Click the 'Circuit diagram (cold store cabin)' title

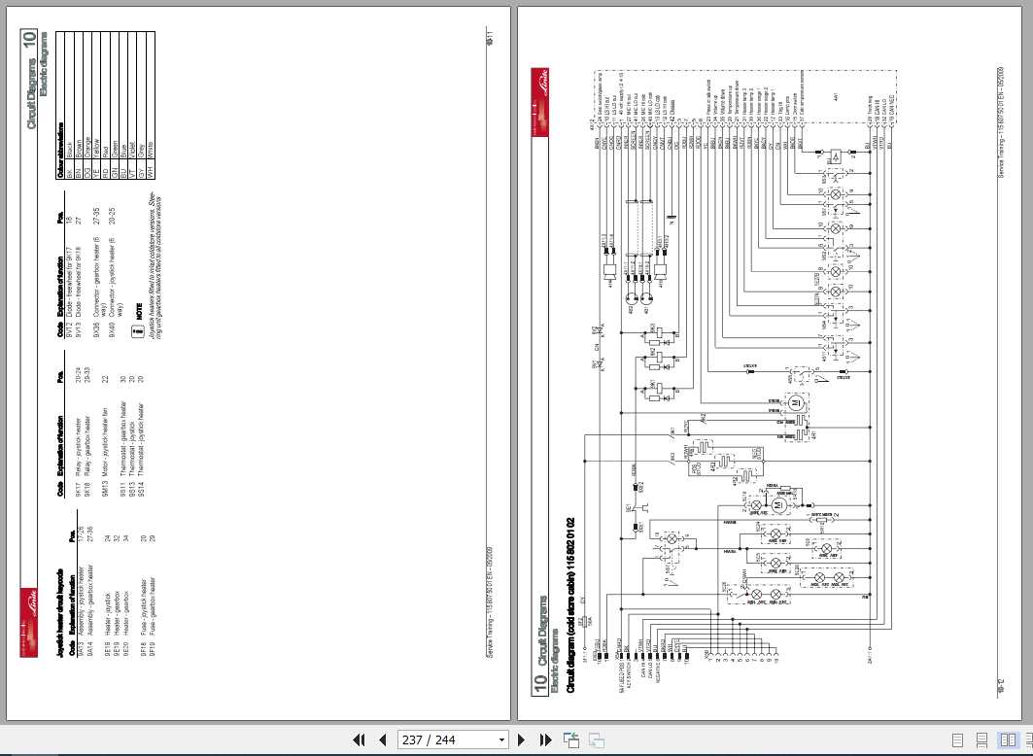(x=570, y=604)
